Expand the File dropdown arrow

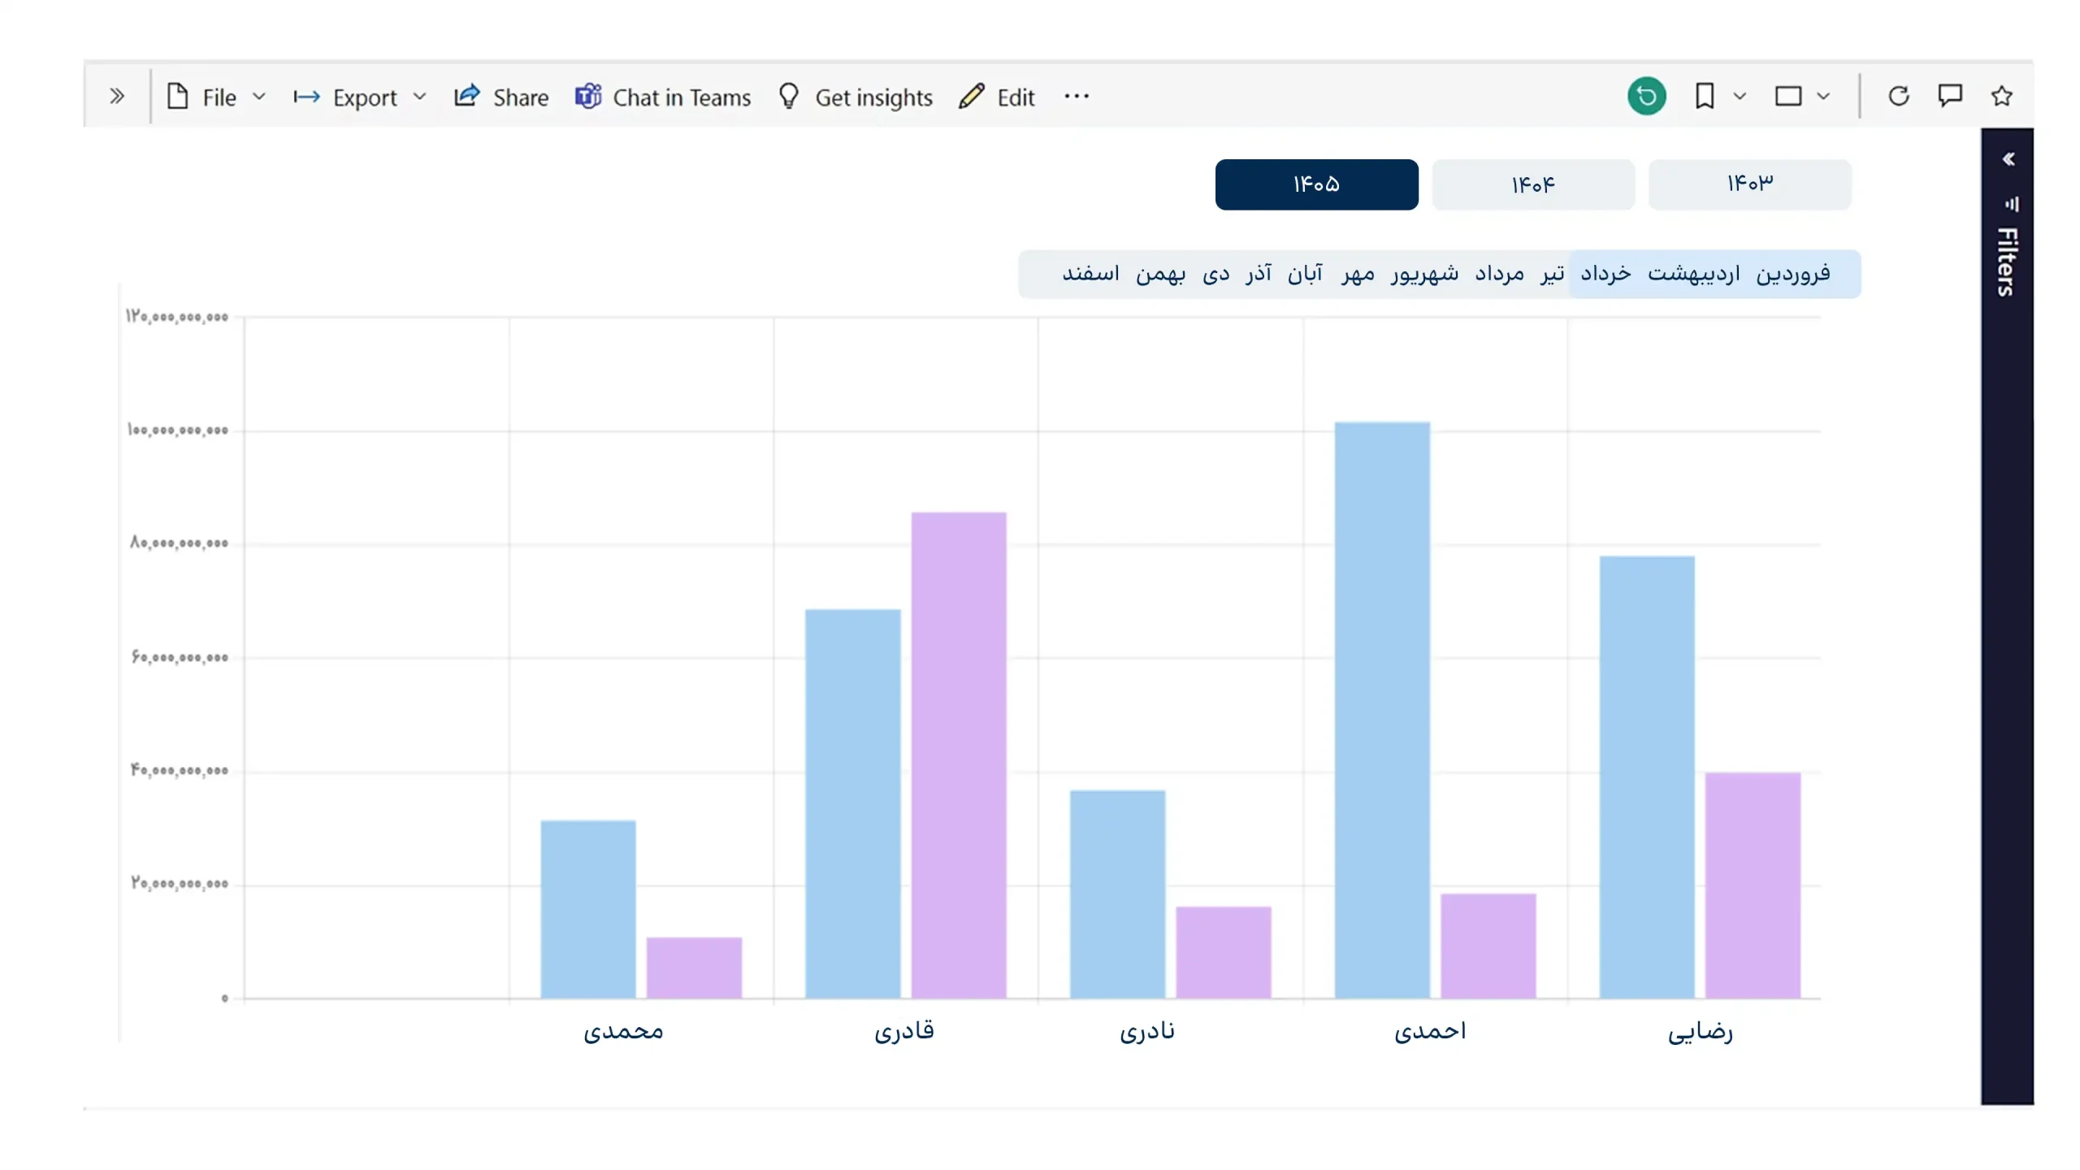(x=259, y=97)
